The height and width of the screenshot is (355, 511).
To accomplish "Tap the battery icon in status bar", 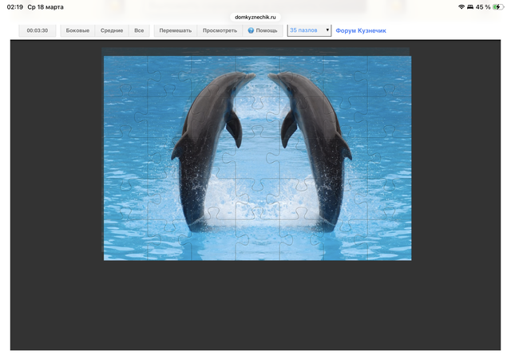I will [x=498, y=6].
